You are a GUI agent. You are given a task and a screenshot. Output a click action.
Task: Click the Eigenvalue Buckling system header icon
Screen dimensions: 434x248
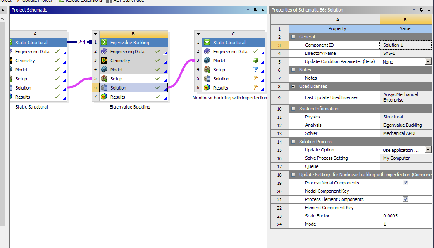pyautogui.click(x=104, y=43)
